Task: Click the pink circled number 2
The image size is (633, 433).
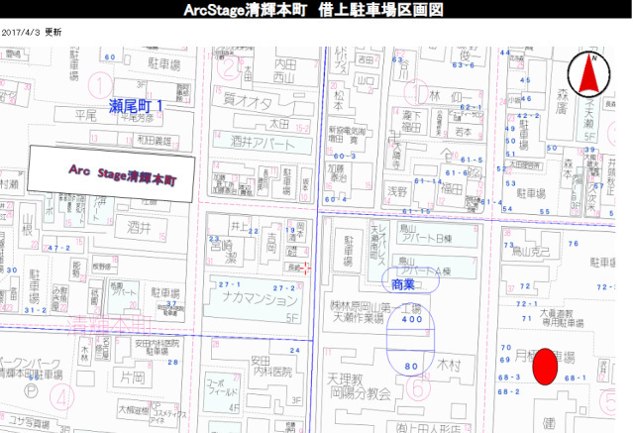Action: tap(229, 68)
